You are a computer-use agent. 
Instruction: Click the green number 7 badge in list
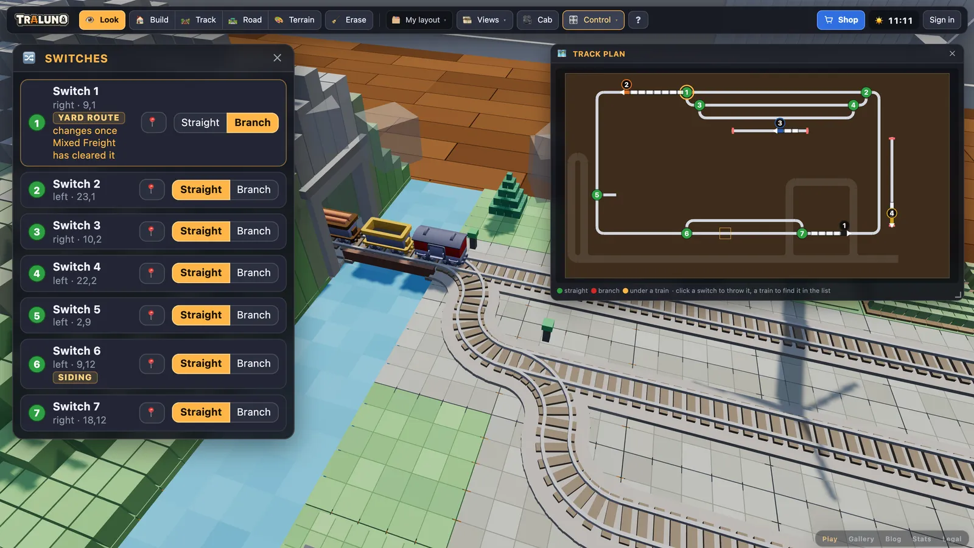click(37, 413)
